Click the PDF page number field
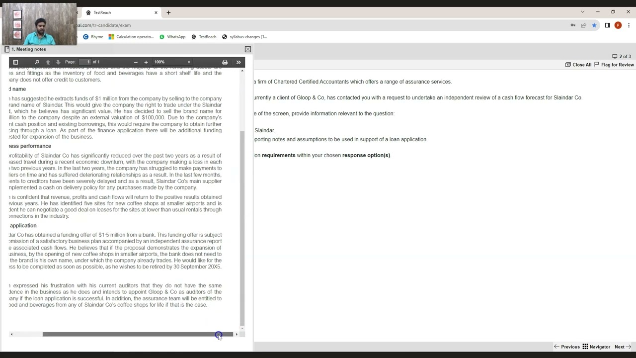Viewport: 636px width, 358px height. click(85, 62)
